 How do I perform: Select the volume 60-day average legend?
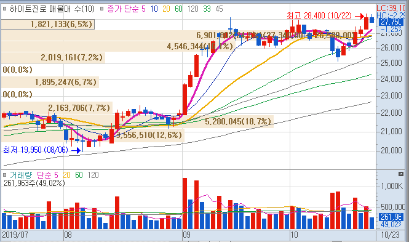(79, 175)
